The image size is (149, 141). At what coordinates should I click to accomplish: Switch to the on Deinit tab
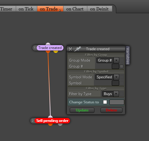[x=100, y=9]
